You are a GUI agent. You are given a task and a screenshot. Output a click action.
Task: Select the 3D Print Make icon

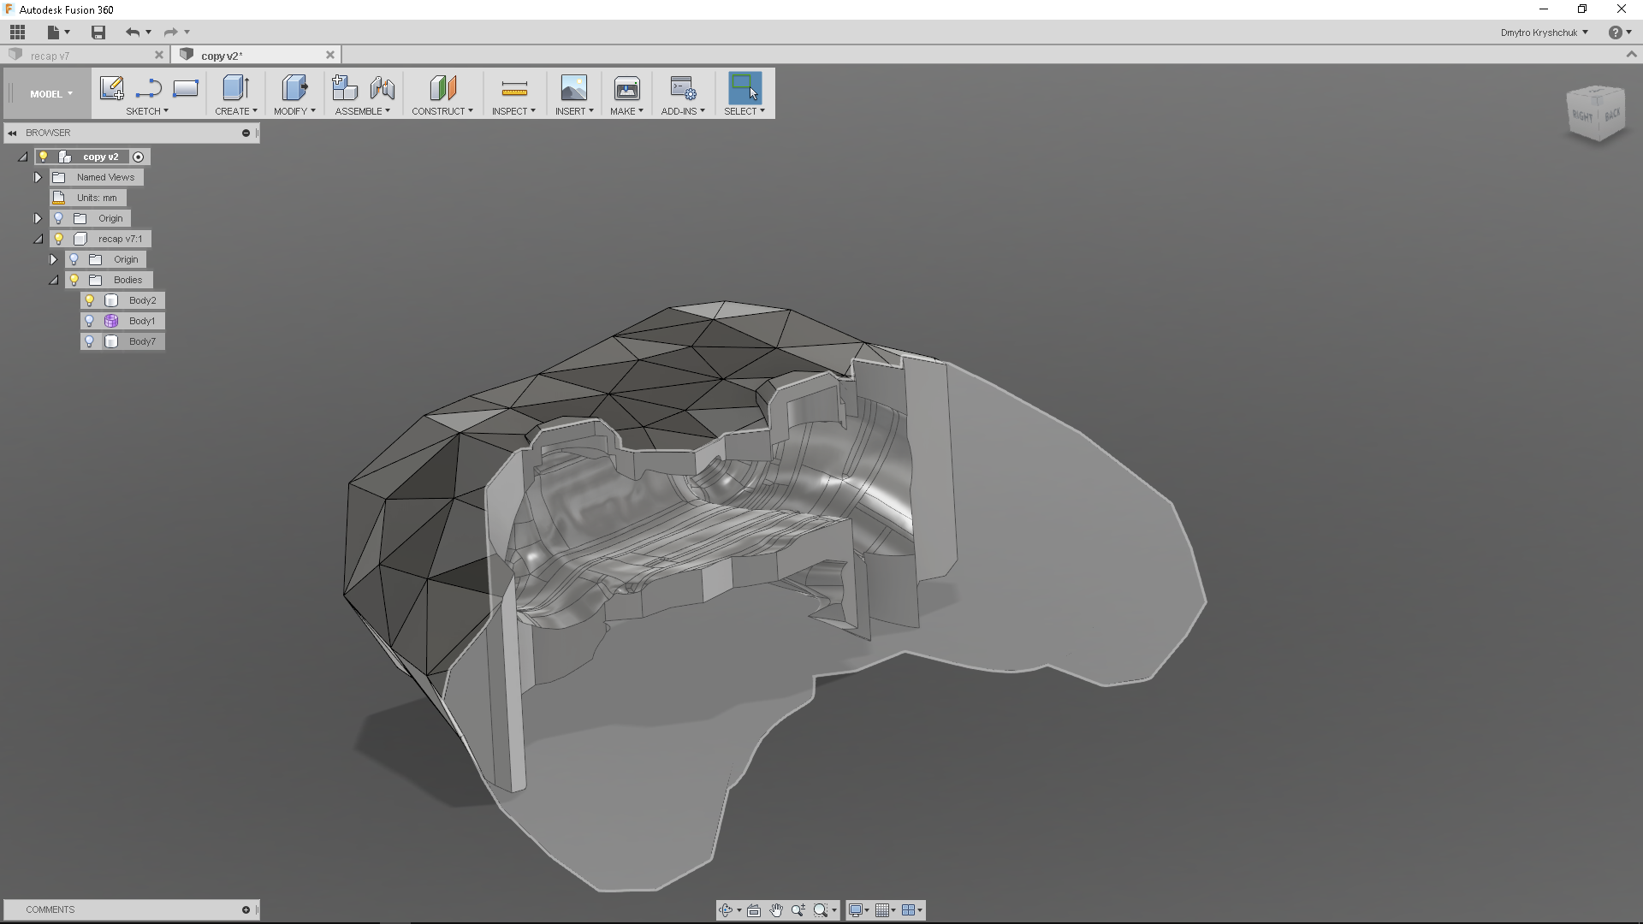pos(626,88)
